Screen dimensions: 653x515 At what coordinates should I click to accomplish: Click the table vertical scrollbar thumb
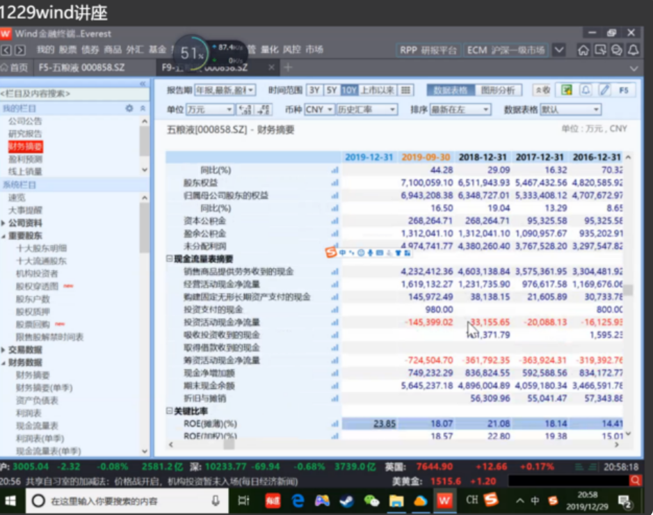point(628,290)
